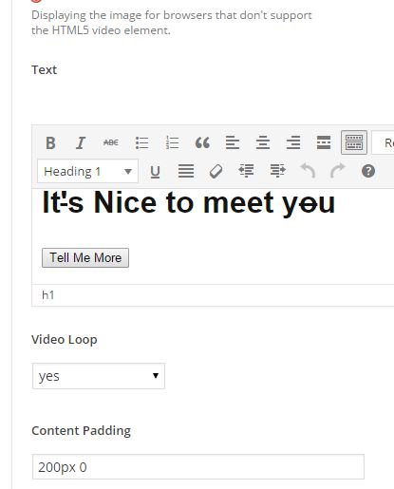Screen dimensions: 394x489
Task: Toggle the toolbar kitchen sink button
Action: point(354,142)
